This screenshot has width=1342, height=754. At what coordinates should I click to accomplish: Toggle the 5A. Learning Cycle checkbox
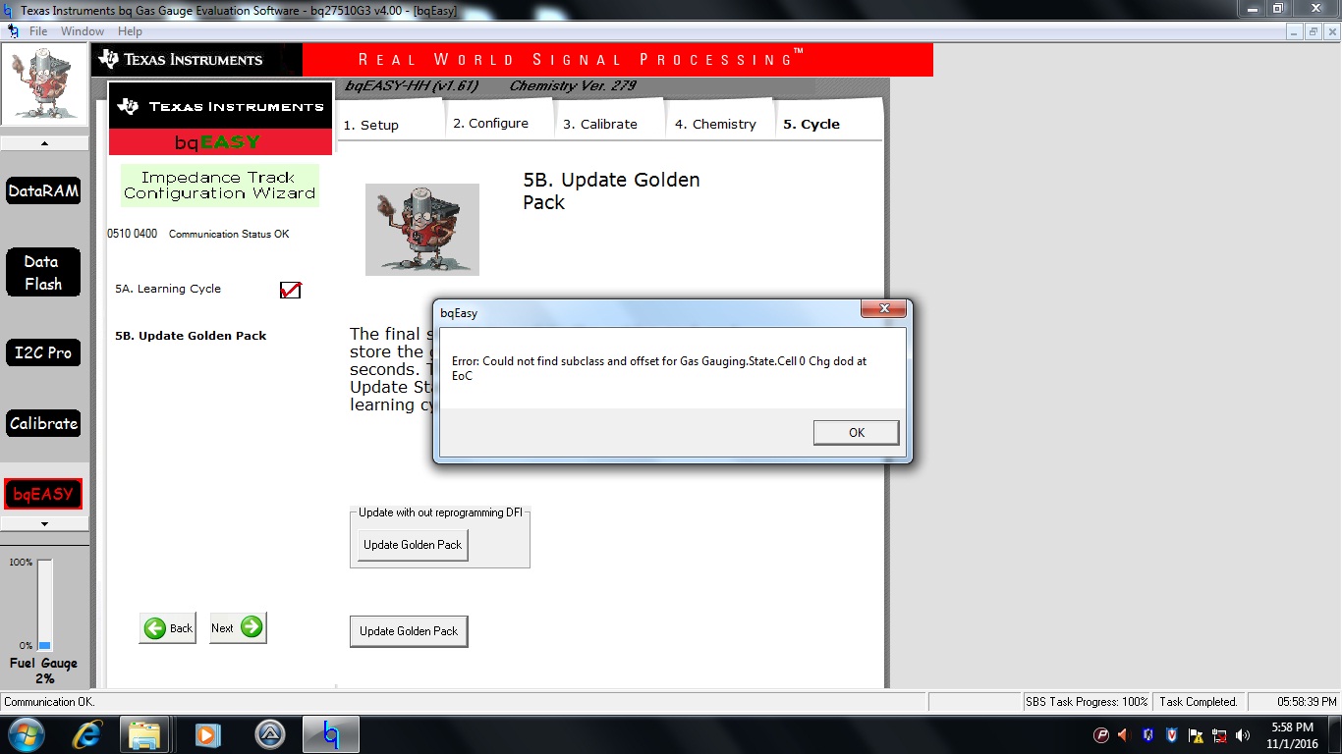click(x=290, y=290)
